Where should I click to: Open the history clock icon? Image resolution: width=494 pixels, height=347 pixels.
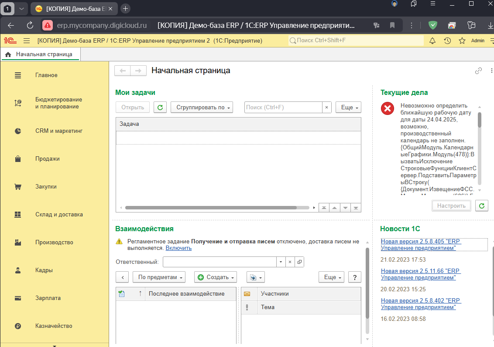pyautogui.click(x=447, y=40)
